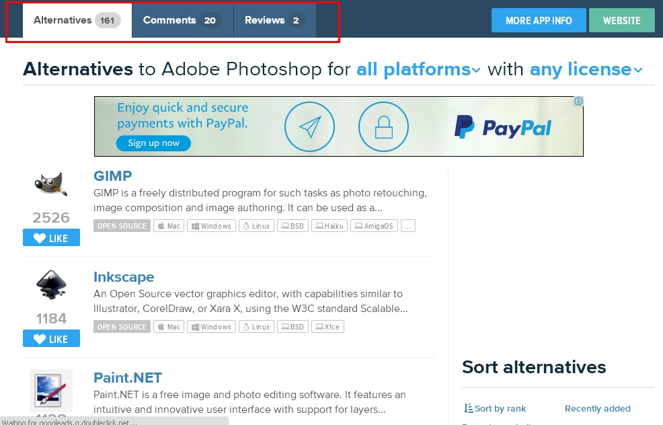Select the Linux platform tag under GIMP
This screenshot has width=663, height=425.
(x=257, y=226)
